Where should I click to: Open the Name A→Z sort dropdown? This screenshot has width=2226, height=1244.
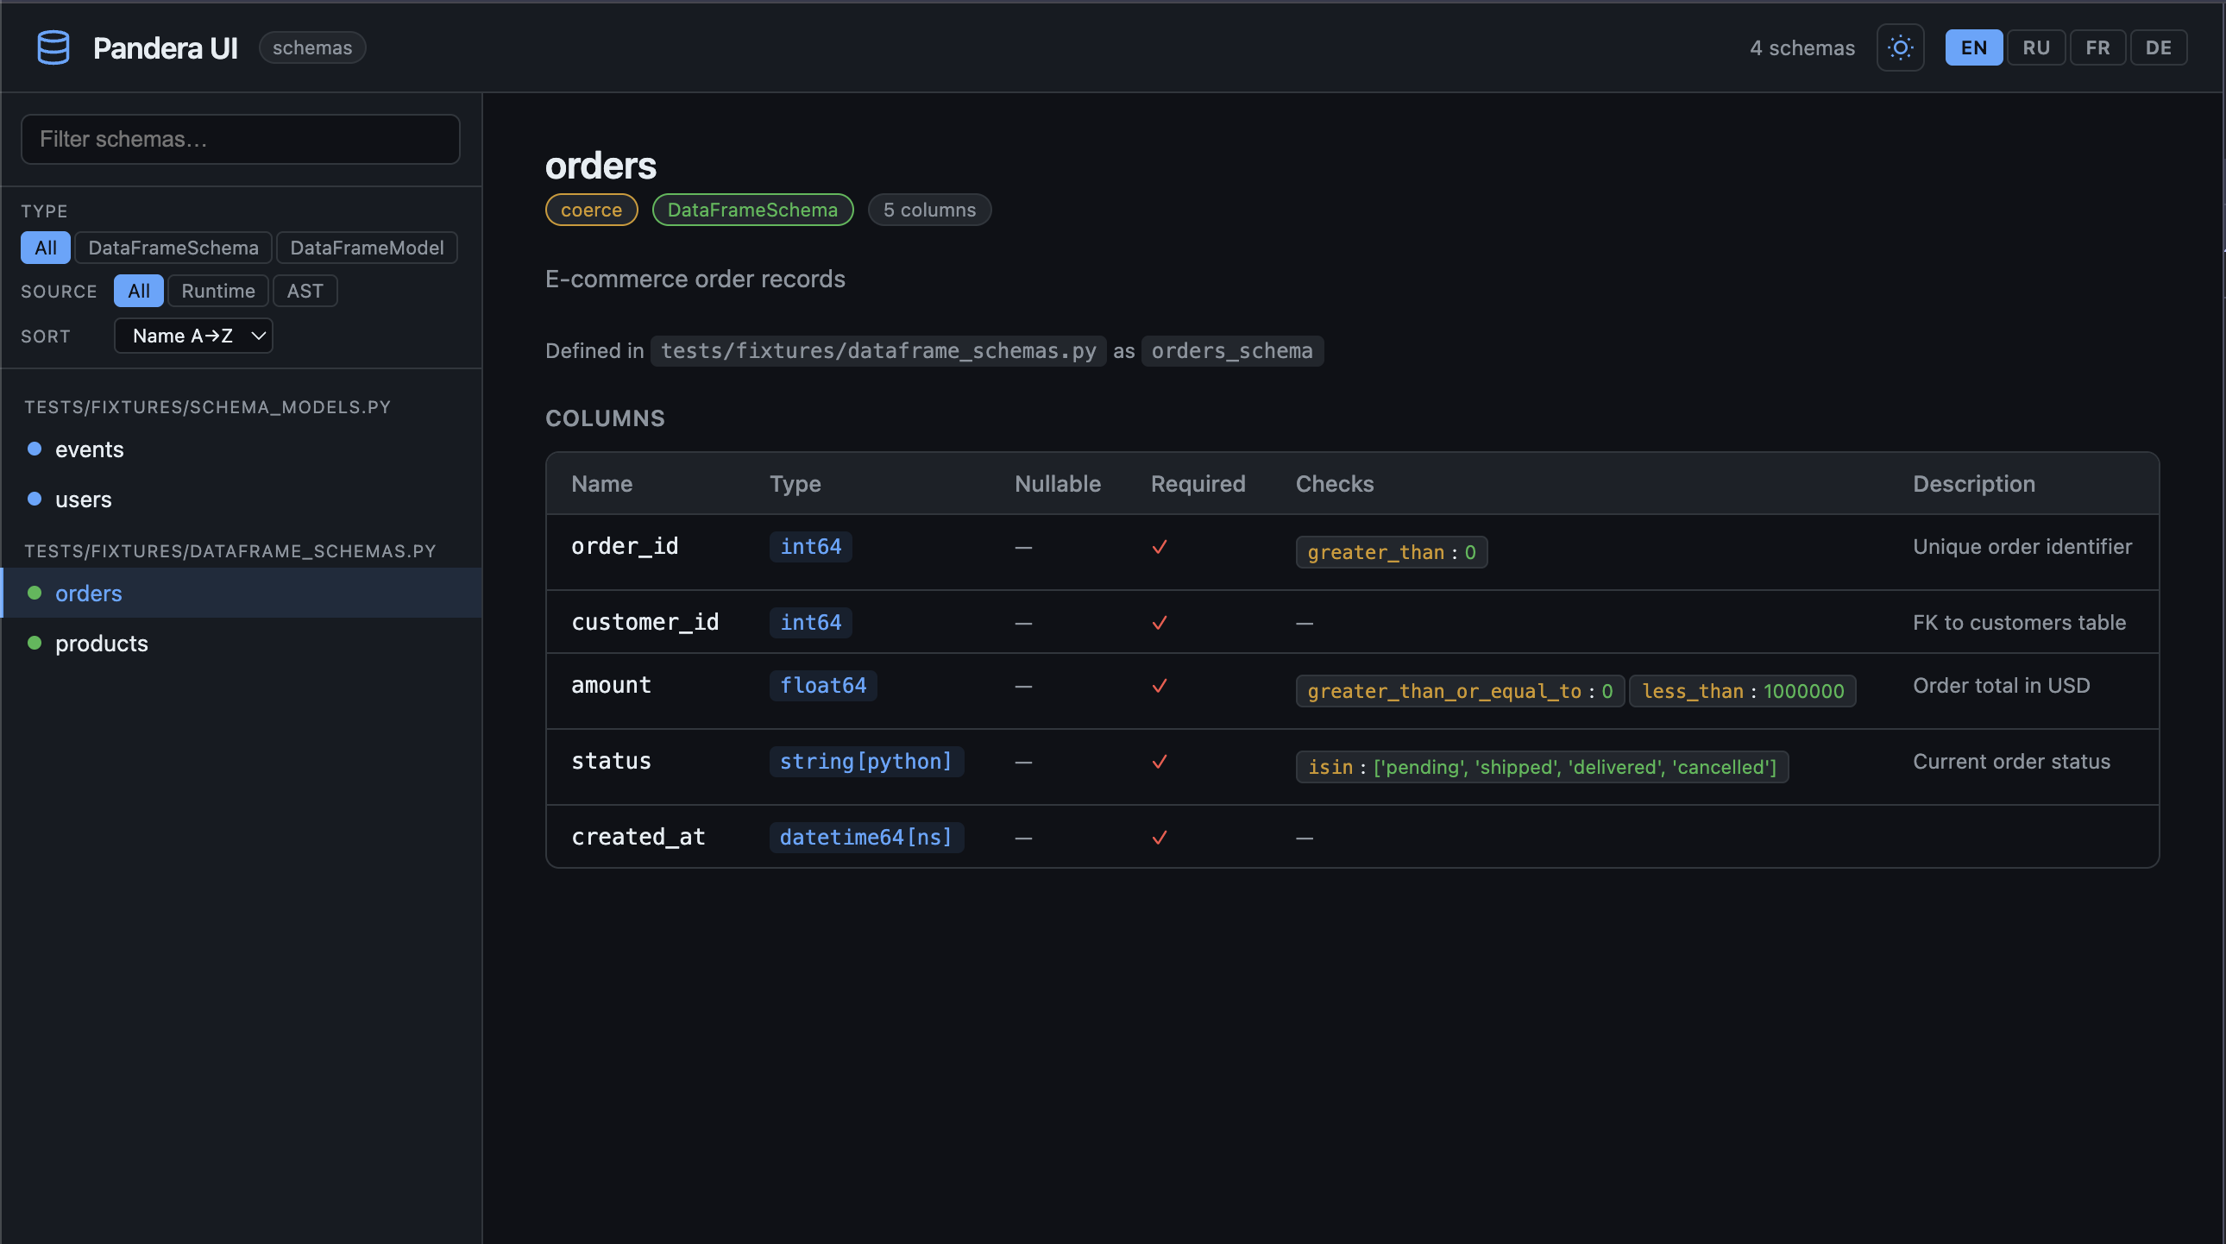[x=192, y=336]
